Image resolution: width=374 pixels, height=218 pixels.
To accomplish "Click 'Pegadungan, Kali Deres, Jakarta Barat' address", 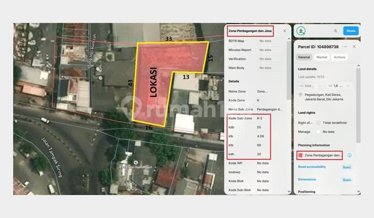I will tap(324, 97).
